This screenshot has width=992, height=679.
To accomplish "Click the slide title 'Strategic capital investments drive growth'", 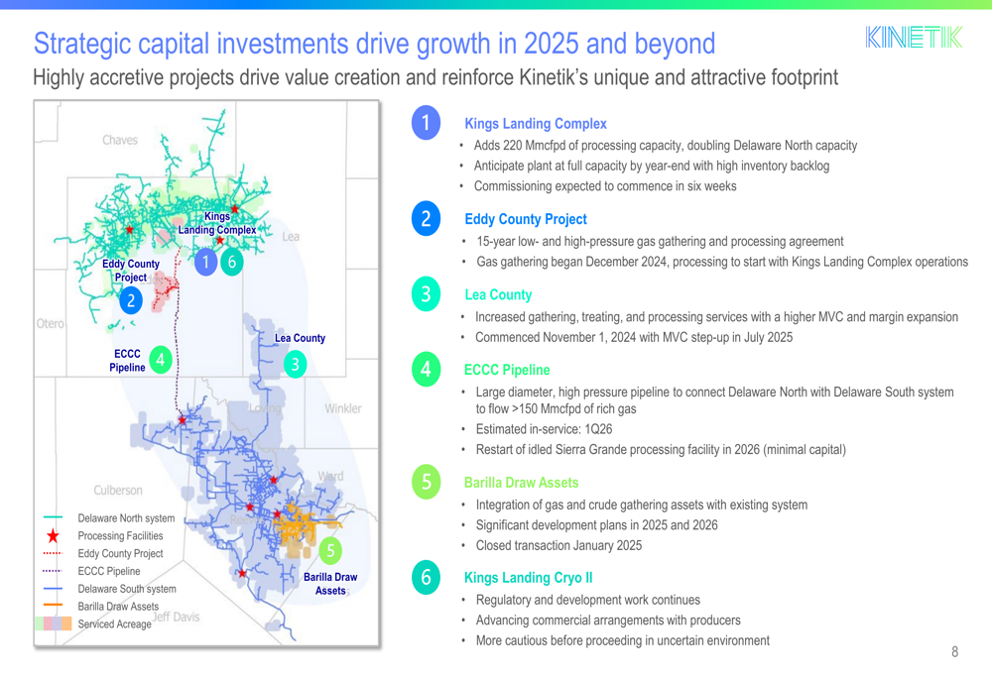I will tap(375, 44).
